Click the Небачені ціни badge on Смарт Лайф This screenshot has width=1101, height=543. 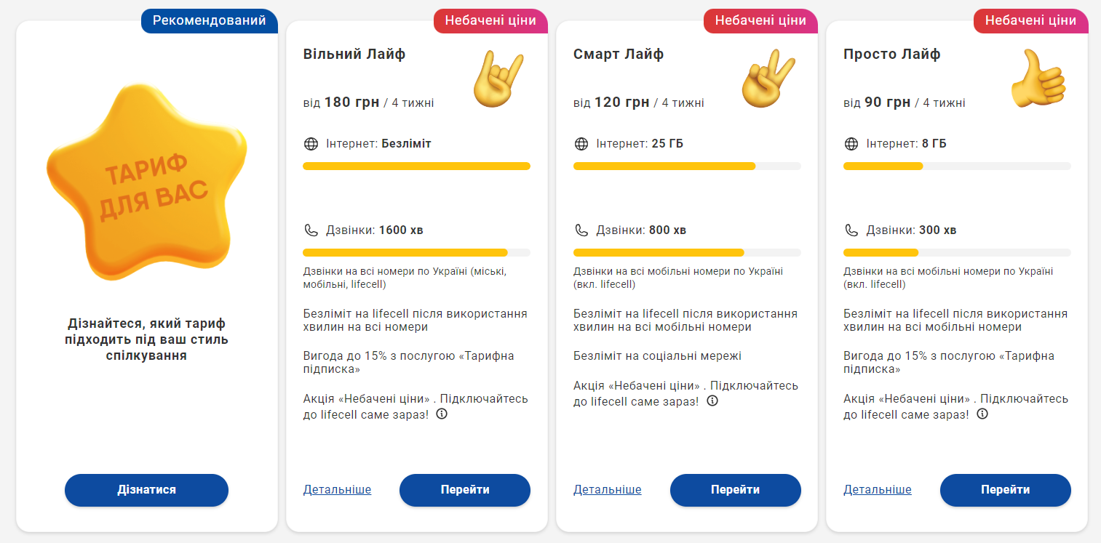[x=760, y=21]
